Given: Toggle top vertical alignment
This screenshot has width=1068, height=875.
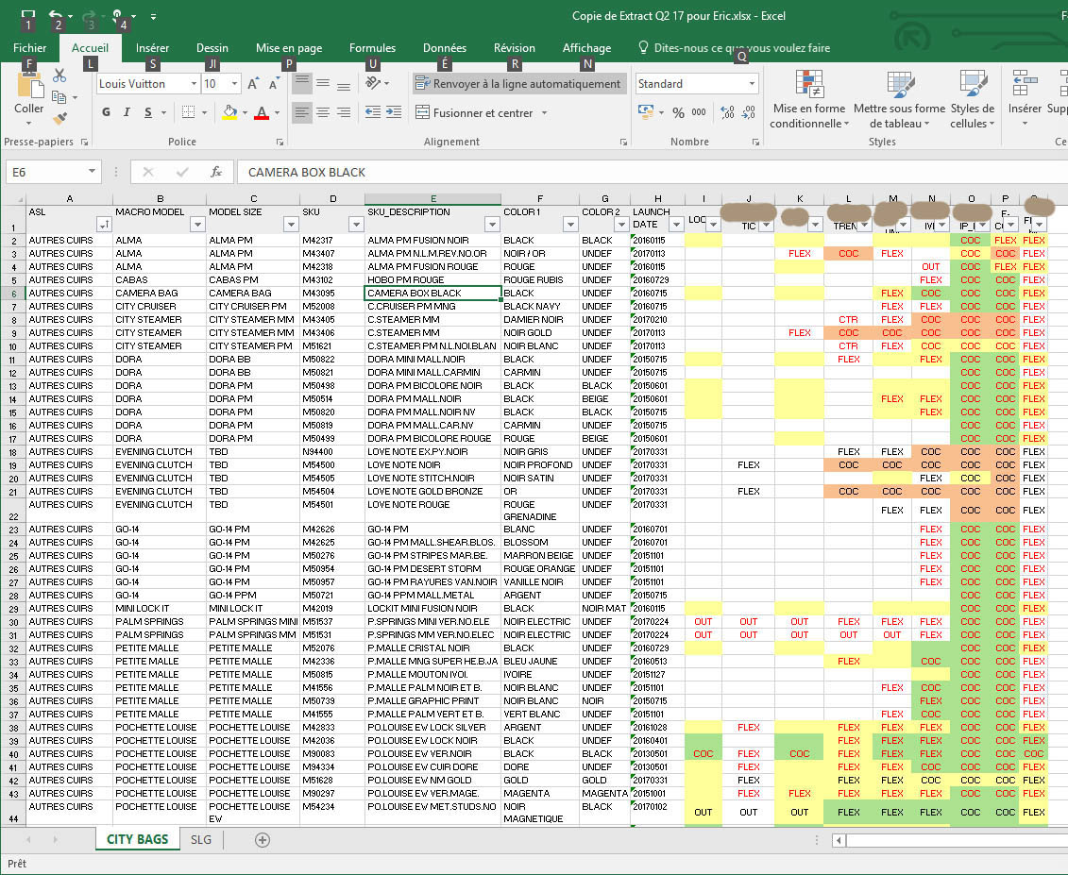Looking at the screenshot, I should 302,83.
